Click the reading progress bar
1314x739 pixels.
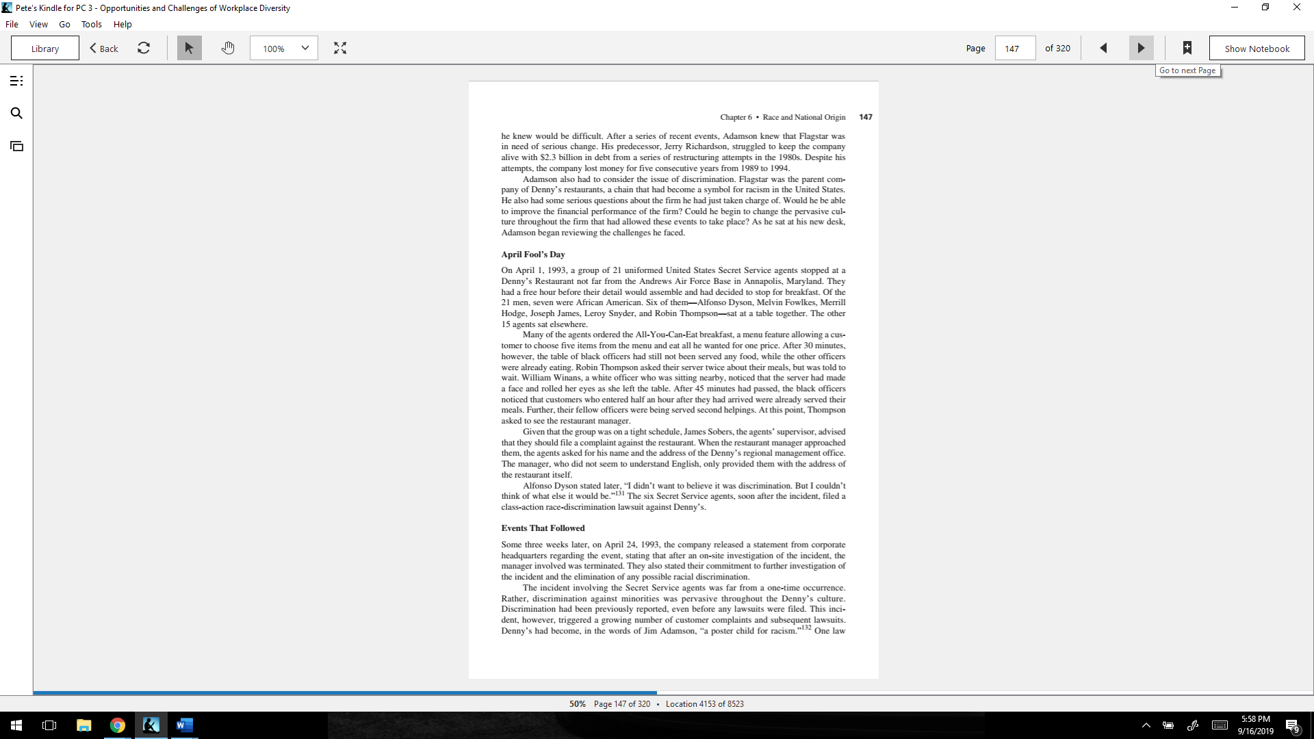click(x=673, y=693)
